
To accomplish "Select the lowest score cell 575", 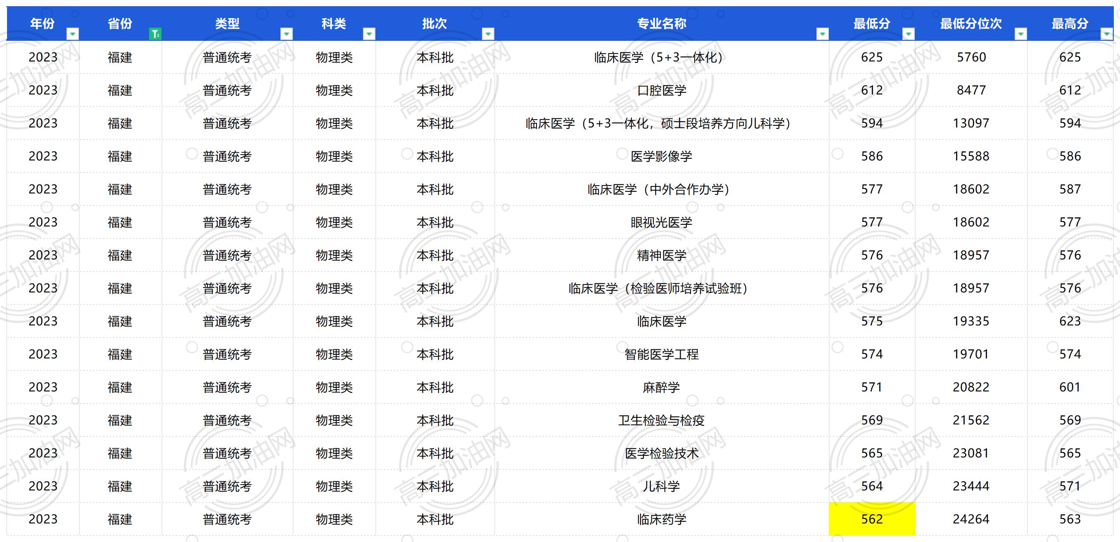I will pyautogui.click(x=872, y=321).
